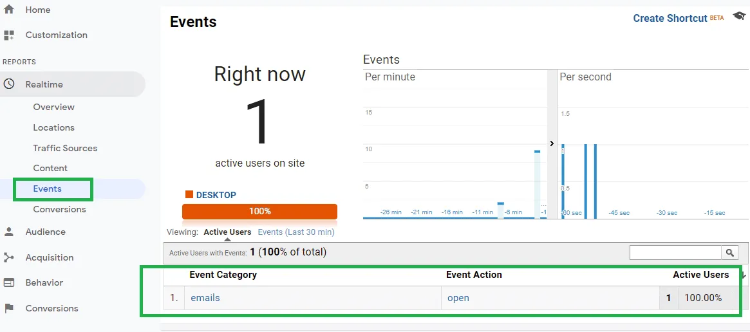Click the 'Right now' heading
The height and width of the screenshot is (332, 750).
point(259,74)
